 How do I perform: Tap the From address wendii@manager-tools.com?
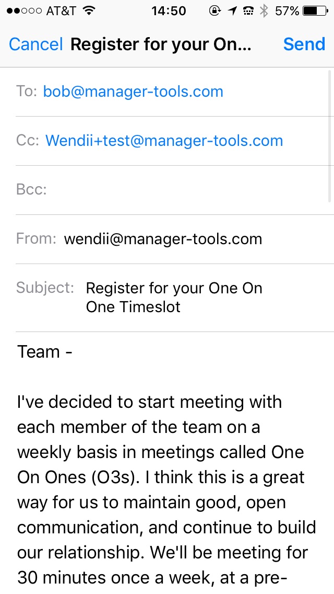click(163, 239)
